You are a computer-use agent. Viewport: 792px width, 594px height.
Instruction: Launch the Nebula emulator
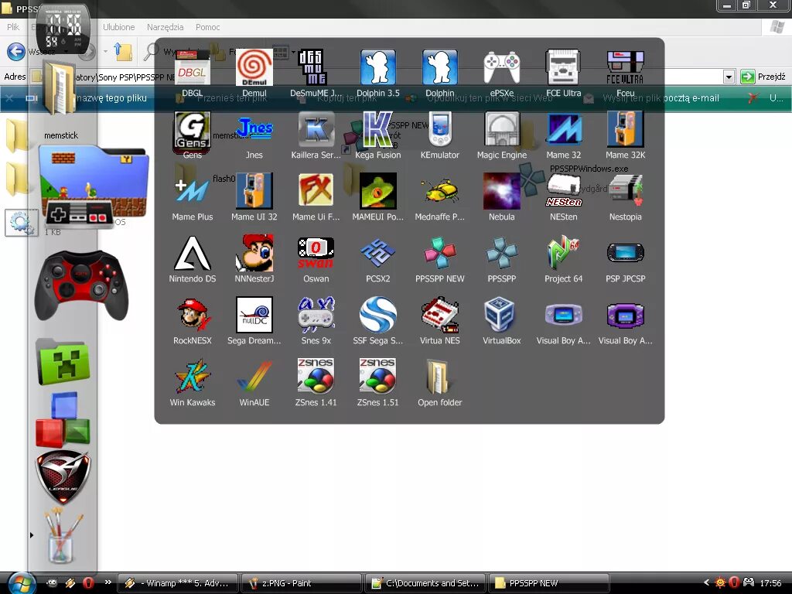click(x=501, y=192)
